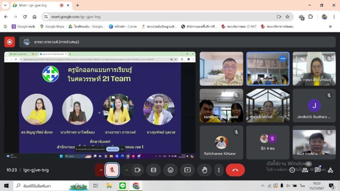The width and height of the screenshot is (340, 191).
Task: Expand the tab search dropdown arrow
Action: click(5, 5)
